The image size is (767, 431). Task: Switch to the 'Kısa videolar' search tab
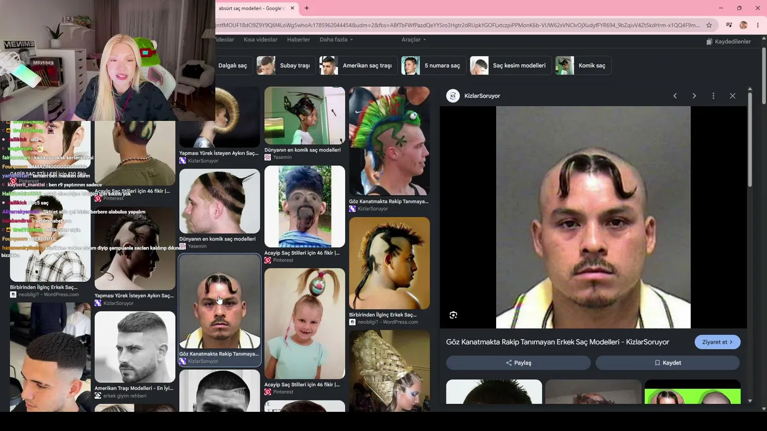click(x=261, y=40)
